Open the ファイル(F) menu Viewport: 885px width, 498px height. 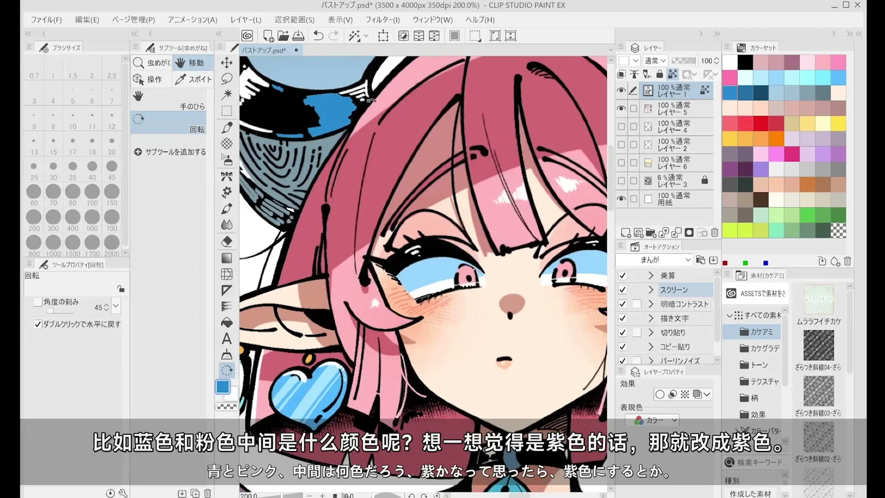[x=46, y=20]
